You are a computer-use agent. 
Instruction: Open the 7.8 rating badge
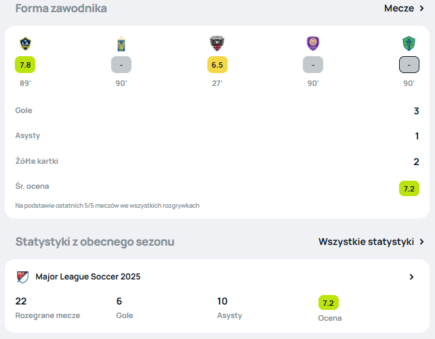(25, 65)
